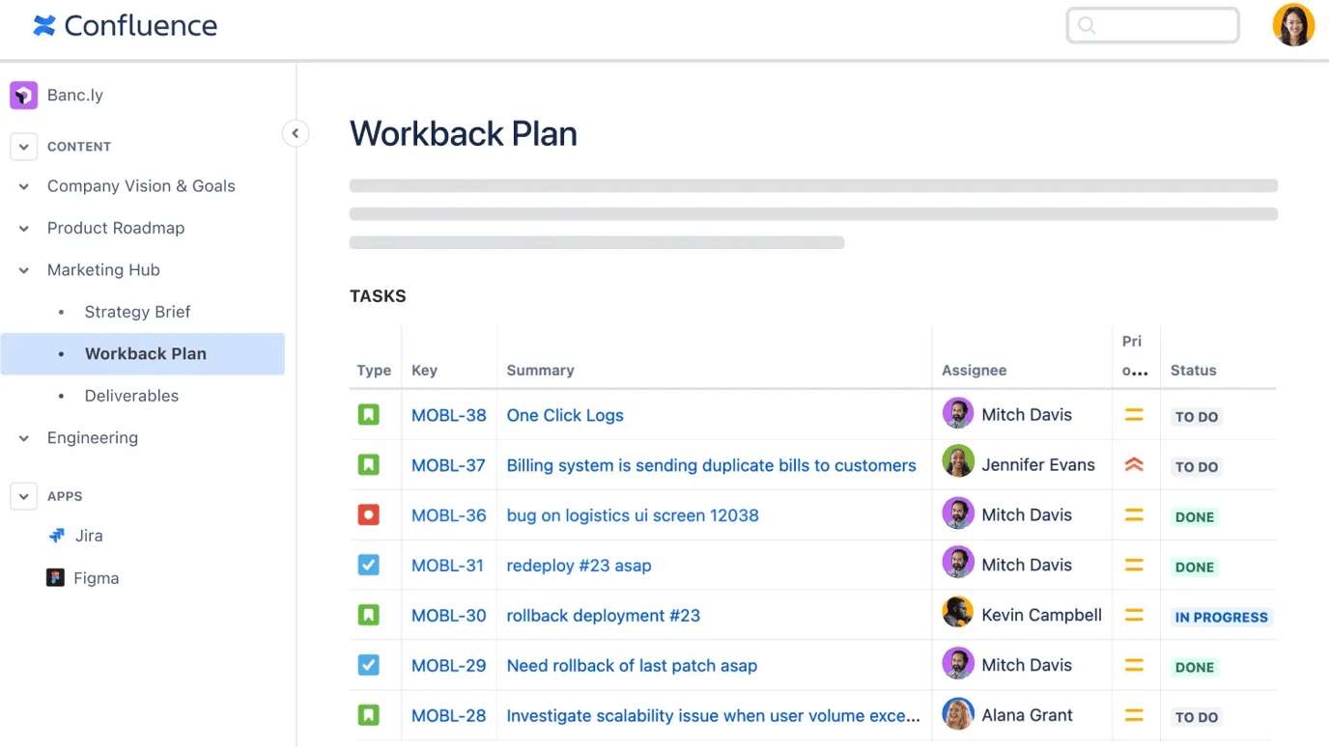This screenshot has width=1329, height=747.
Task: Click the high priority icon for MOBL-37
Action: 1134,465
